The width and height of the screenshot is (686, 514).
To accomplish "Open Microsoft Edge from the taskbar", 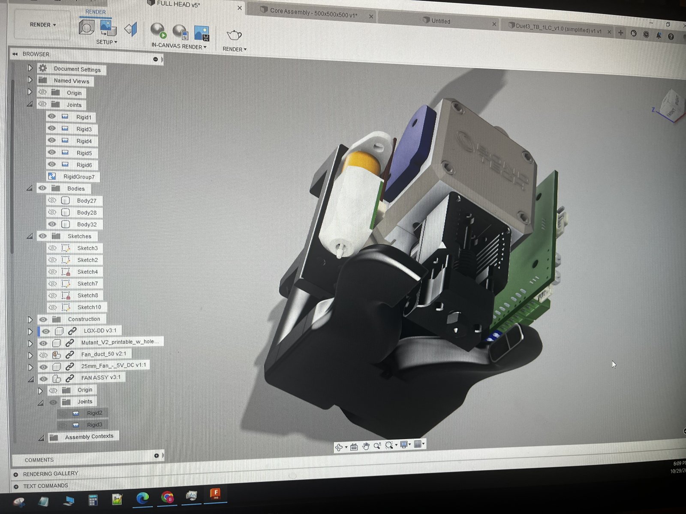I will (x=143, y=498).
